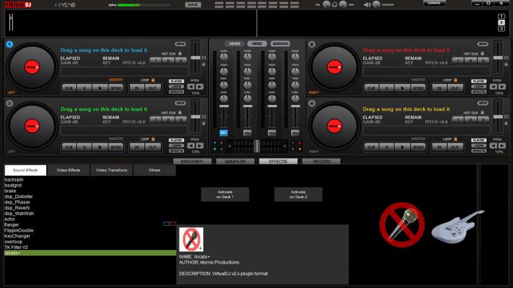
Task: Toggle the BPM button on deck 2
Action: 483,44
